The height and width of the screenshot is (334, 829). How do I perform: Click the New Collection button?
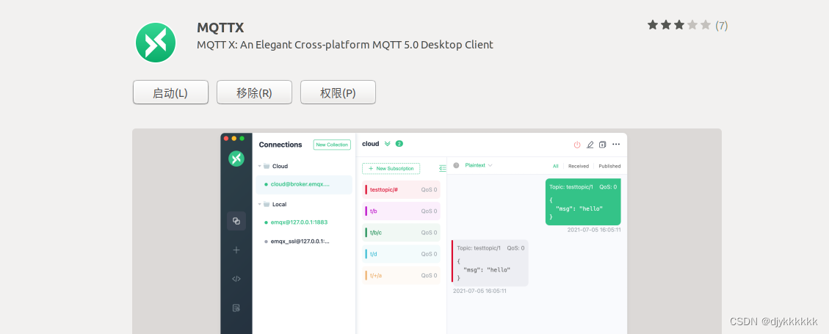pyautogui.click(x=332, y=145)
